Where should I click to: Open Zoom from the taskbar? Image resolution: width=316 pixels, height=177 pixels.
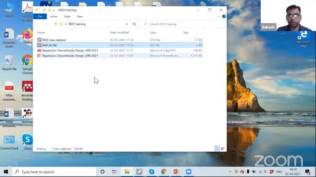(189, 172)
